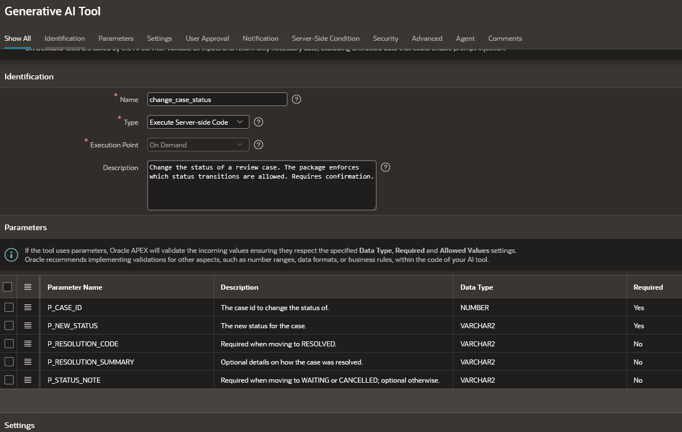Switch to the Comments tab
Viewport: 682px width, 432px height.
click(505, 39)
